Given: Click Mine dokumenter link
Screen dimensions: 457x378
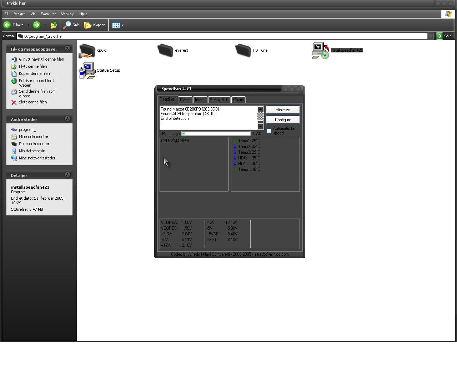Looking at the screenshot, I should point(34,137).
